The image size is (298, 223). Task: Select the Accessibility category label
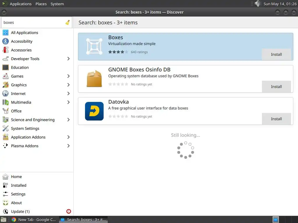22,41
